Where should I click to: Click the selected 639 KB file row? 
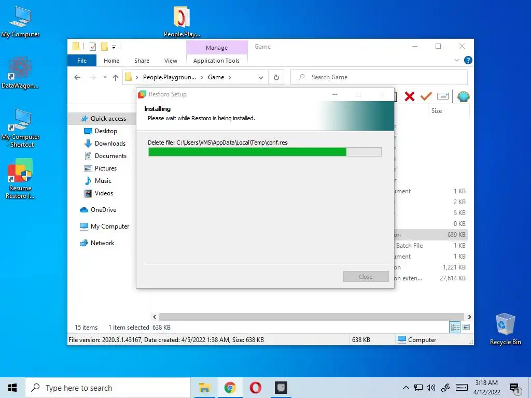431,235
